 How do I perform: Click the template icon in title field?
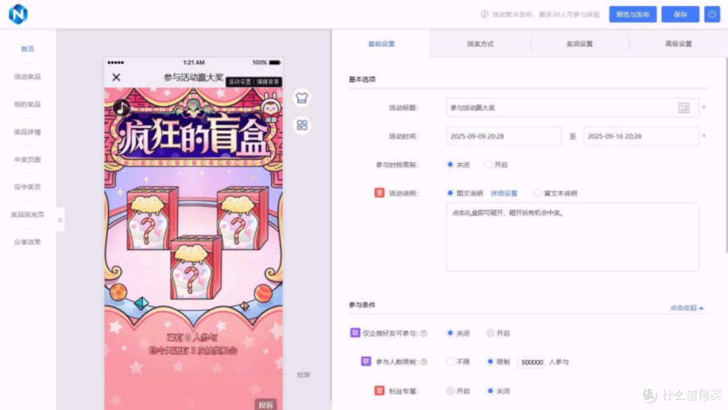684,108
